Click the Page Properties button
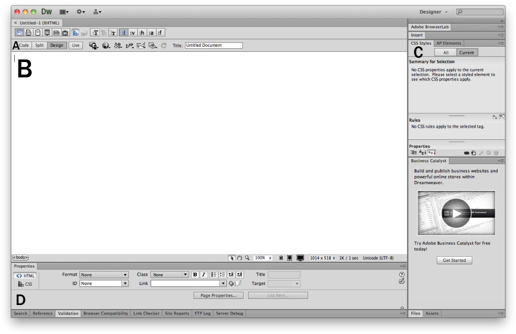The image size is (516, 334). [x=219, y=295]
